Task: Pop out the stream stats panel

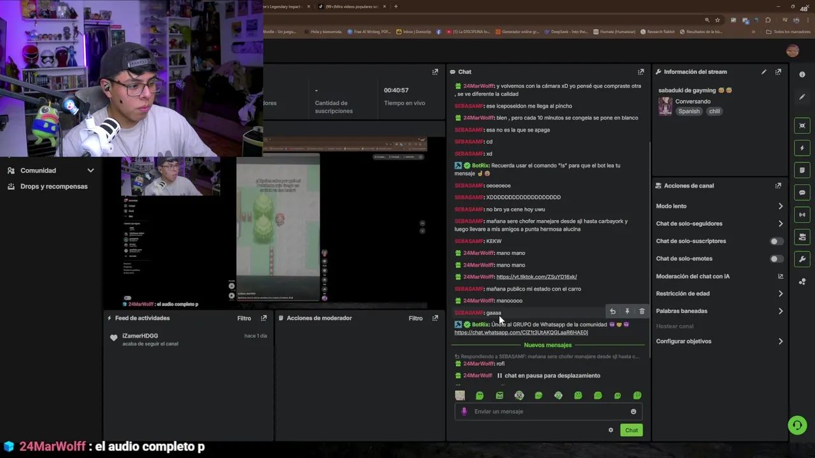Action: tap(435, 72)
